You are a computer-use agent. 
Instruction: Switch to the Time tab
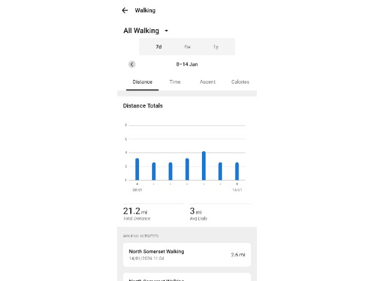175,82
